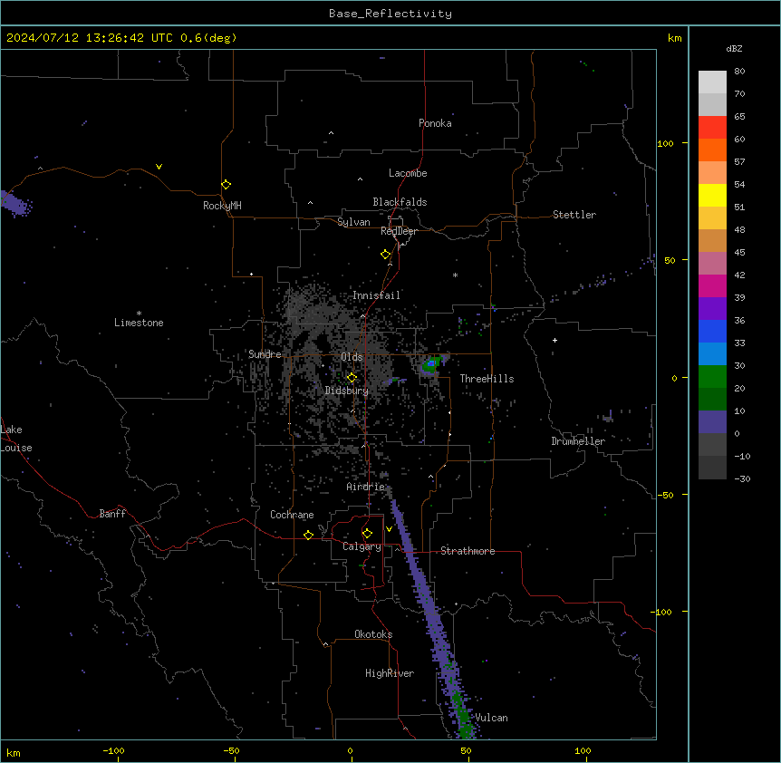
Task: Click the Lacombe city label
Action: click(x=408, y=173)
